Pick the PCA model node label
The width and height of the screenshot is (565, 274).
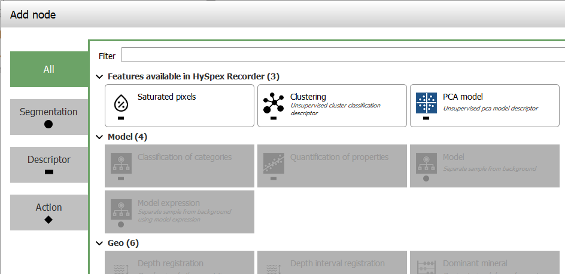(x=463, y=97)
